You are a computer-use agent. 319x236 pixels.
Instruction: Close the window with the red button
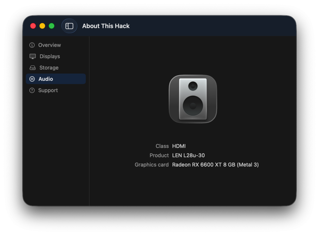click(x=33, y=26)
